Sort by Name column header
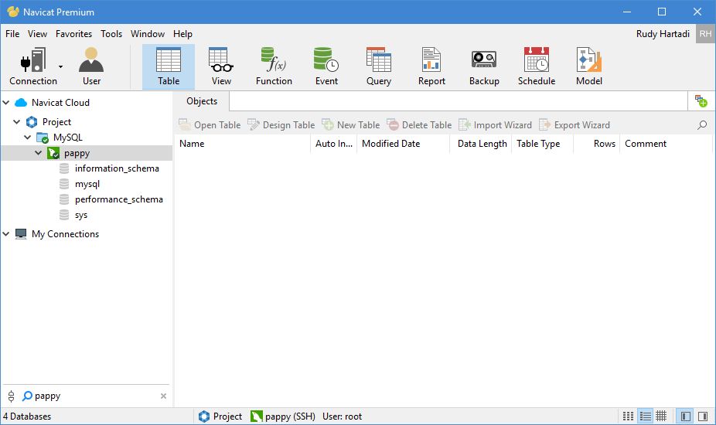This screenshot has width=716, height=425. (x=243, y=144)
